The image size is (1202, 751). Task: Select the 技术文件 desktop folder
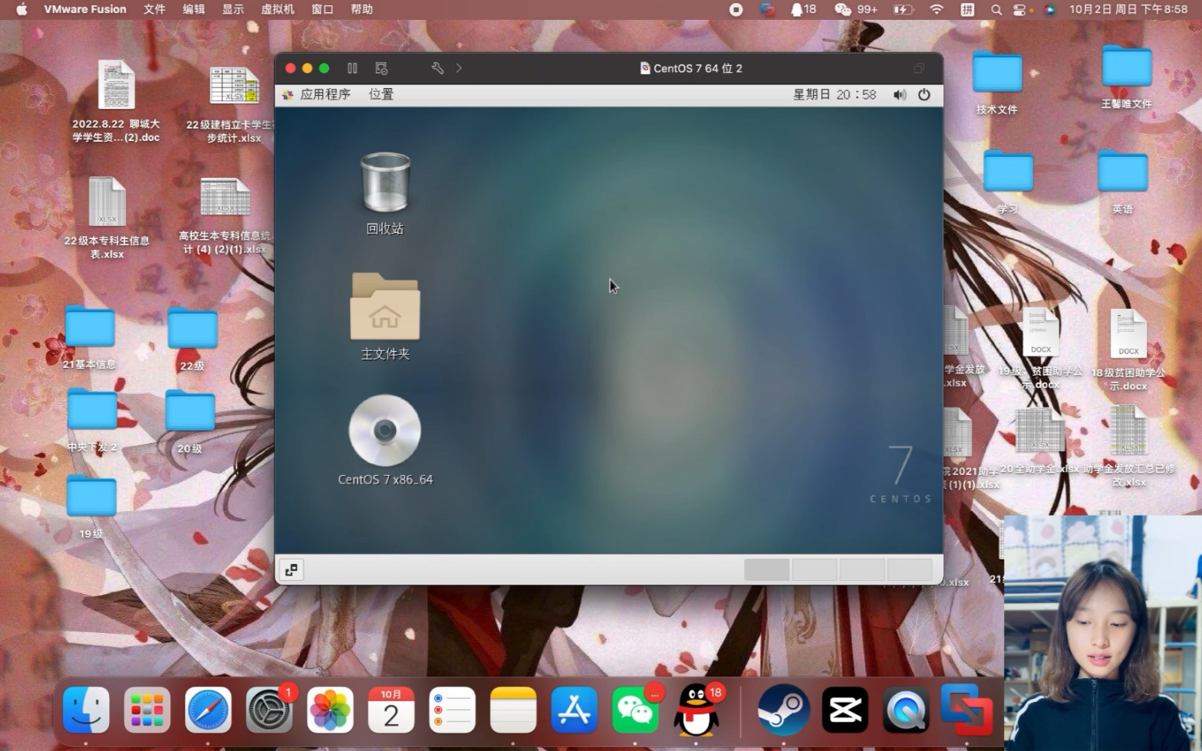point(997,82)
